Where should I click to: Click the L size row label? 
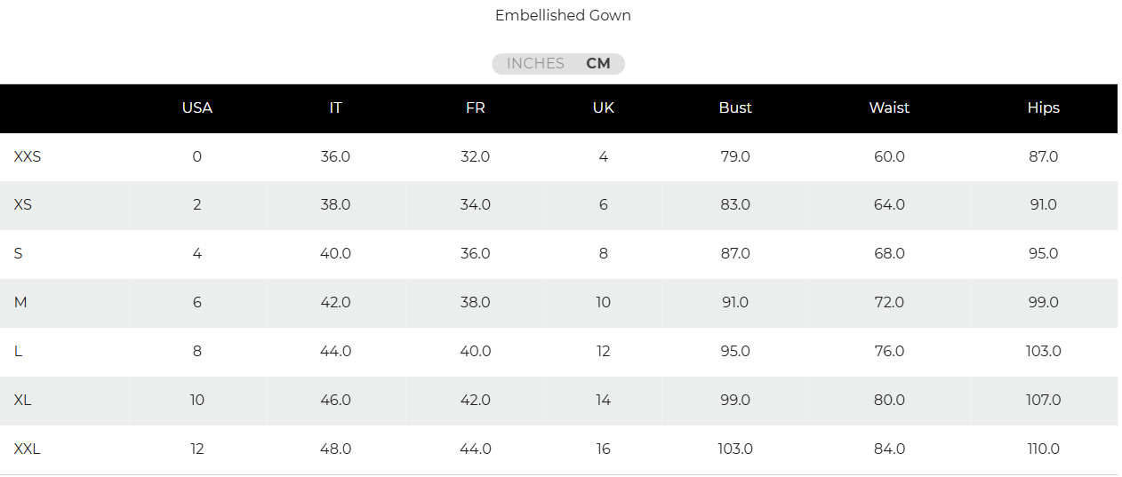(19, 352)
